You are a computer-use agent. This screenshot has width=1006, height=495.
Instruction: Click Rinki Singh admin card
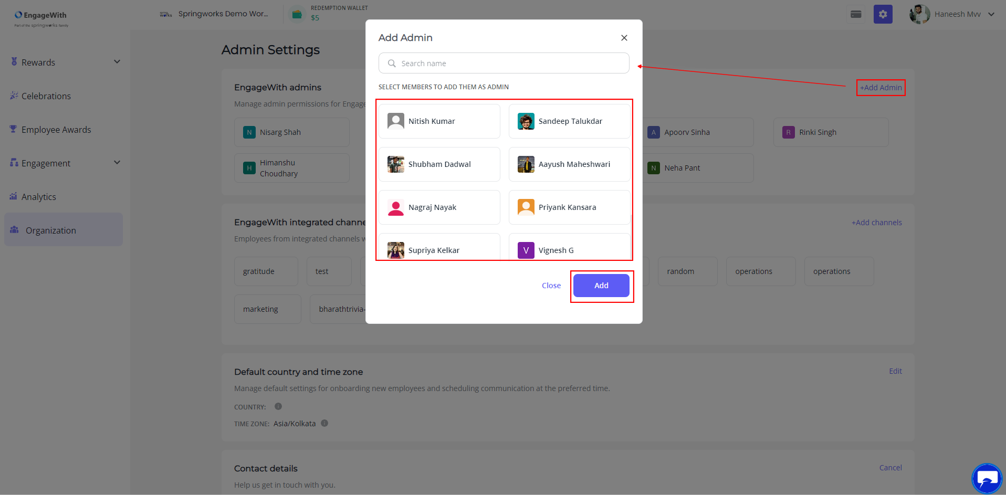point(831,132)
